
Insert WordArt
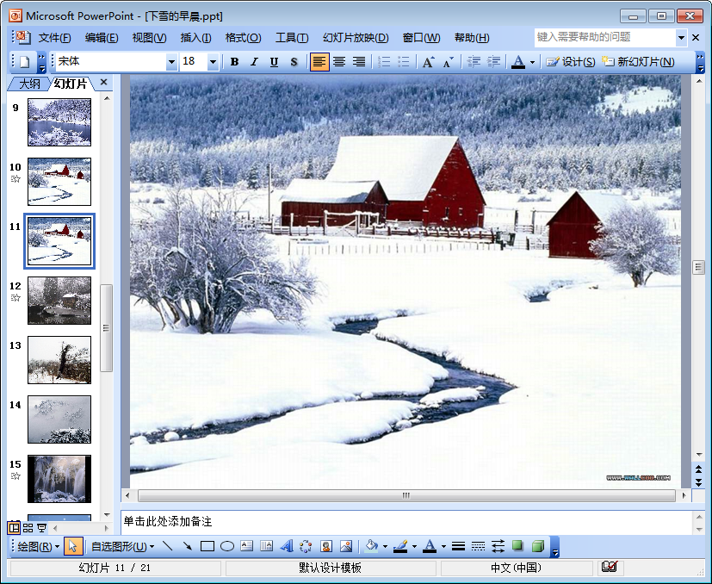[286, 546]
